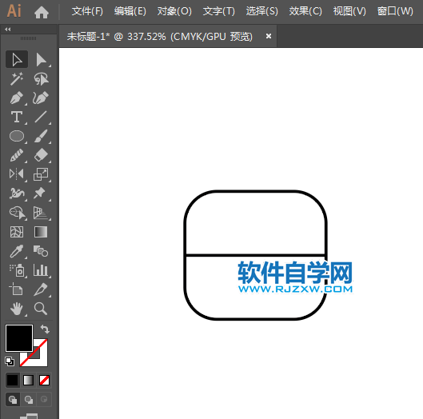The image size is (423, 419).
Task: Collapse the toolbar with double arrows
Action: click(x=8, y=29)
